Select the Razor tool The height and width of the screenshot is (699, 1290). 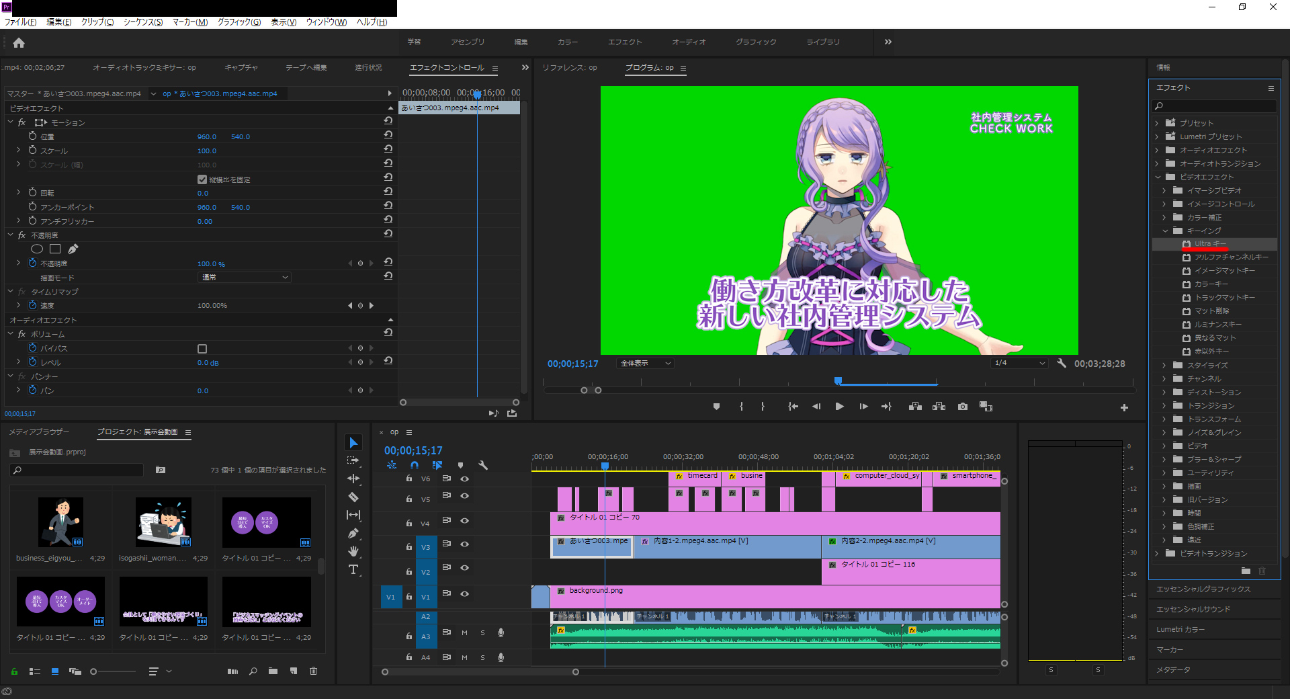[x=353, y=497]
